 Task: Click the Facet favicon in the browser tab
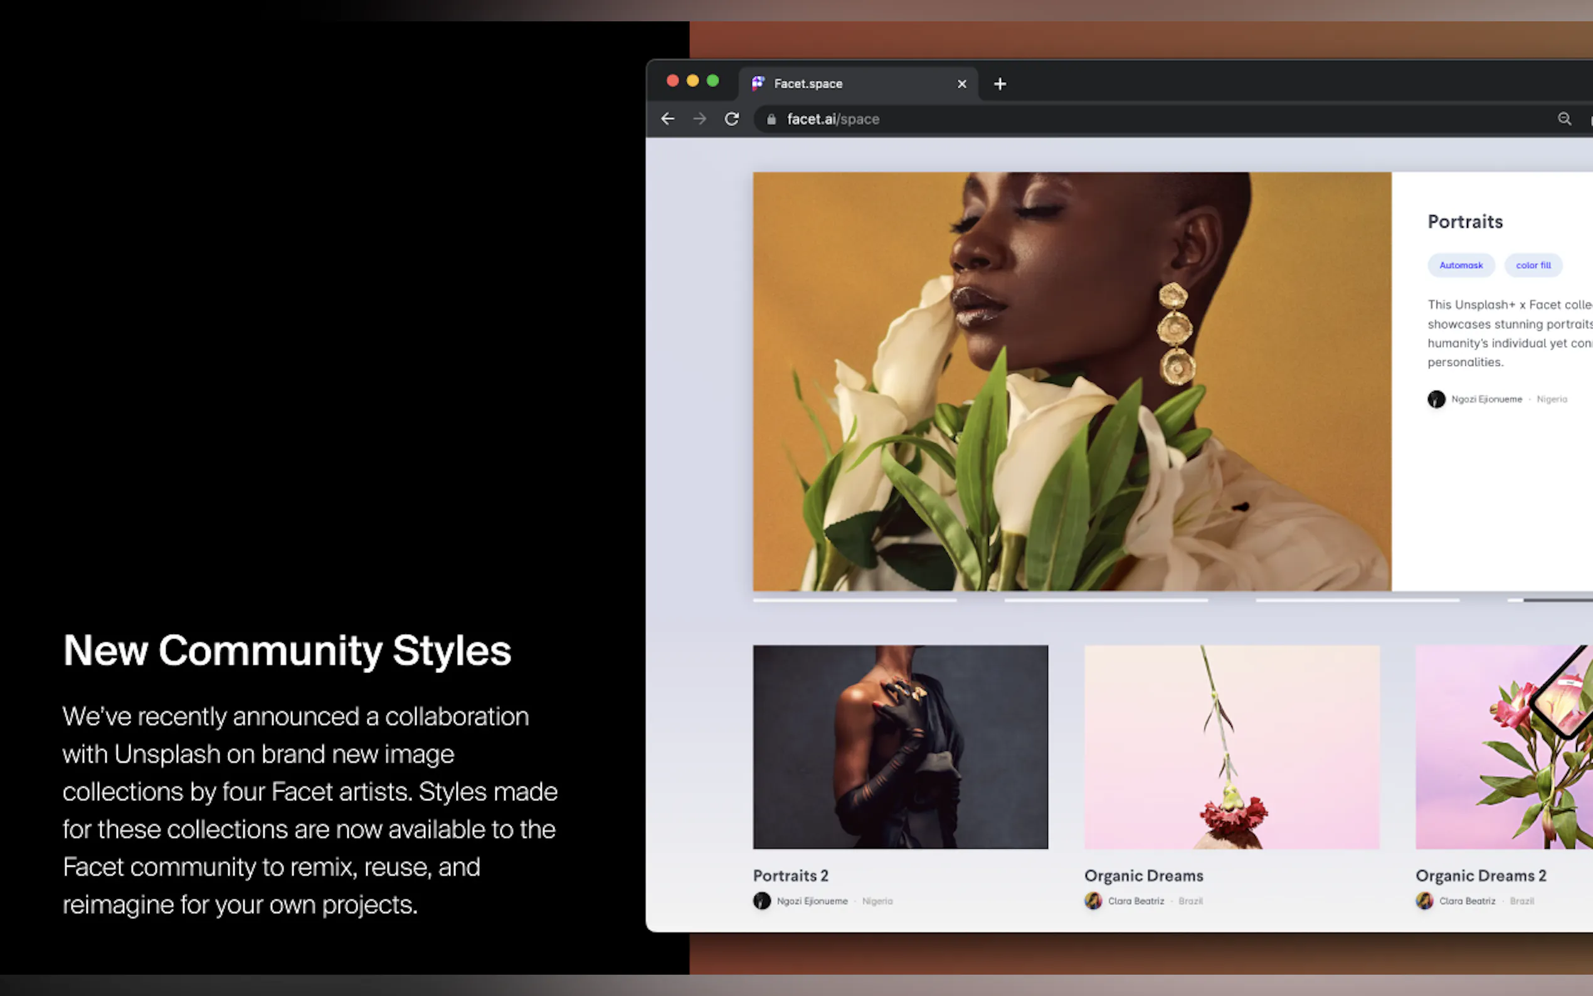758,83
